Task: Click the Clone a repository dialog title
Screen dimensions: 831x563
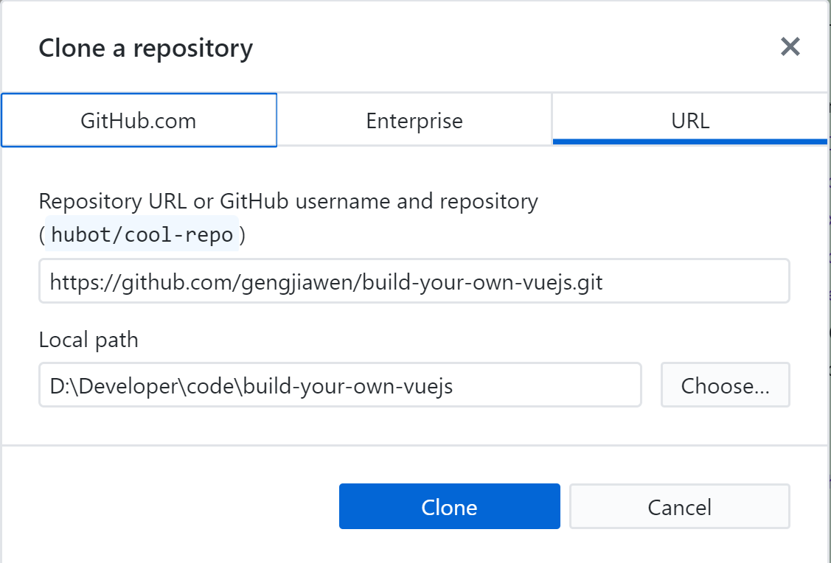Action: (x=145, y=47)
